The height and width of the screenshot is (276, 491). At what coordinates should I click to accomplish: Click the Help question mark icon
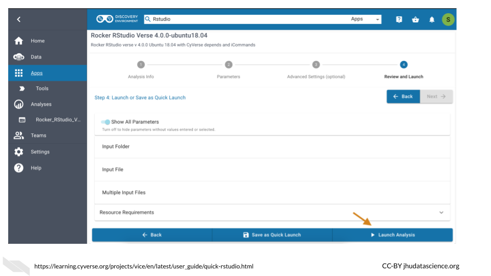(19, 168)
